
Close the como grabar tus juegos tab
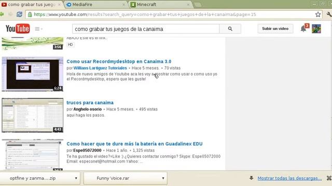click(x=59, y=5)
